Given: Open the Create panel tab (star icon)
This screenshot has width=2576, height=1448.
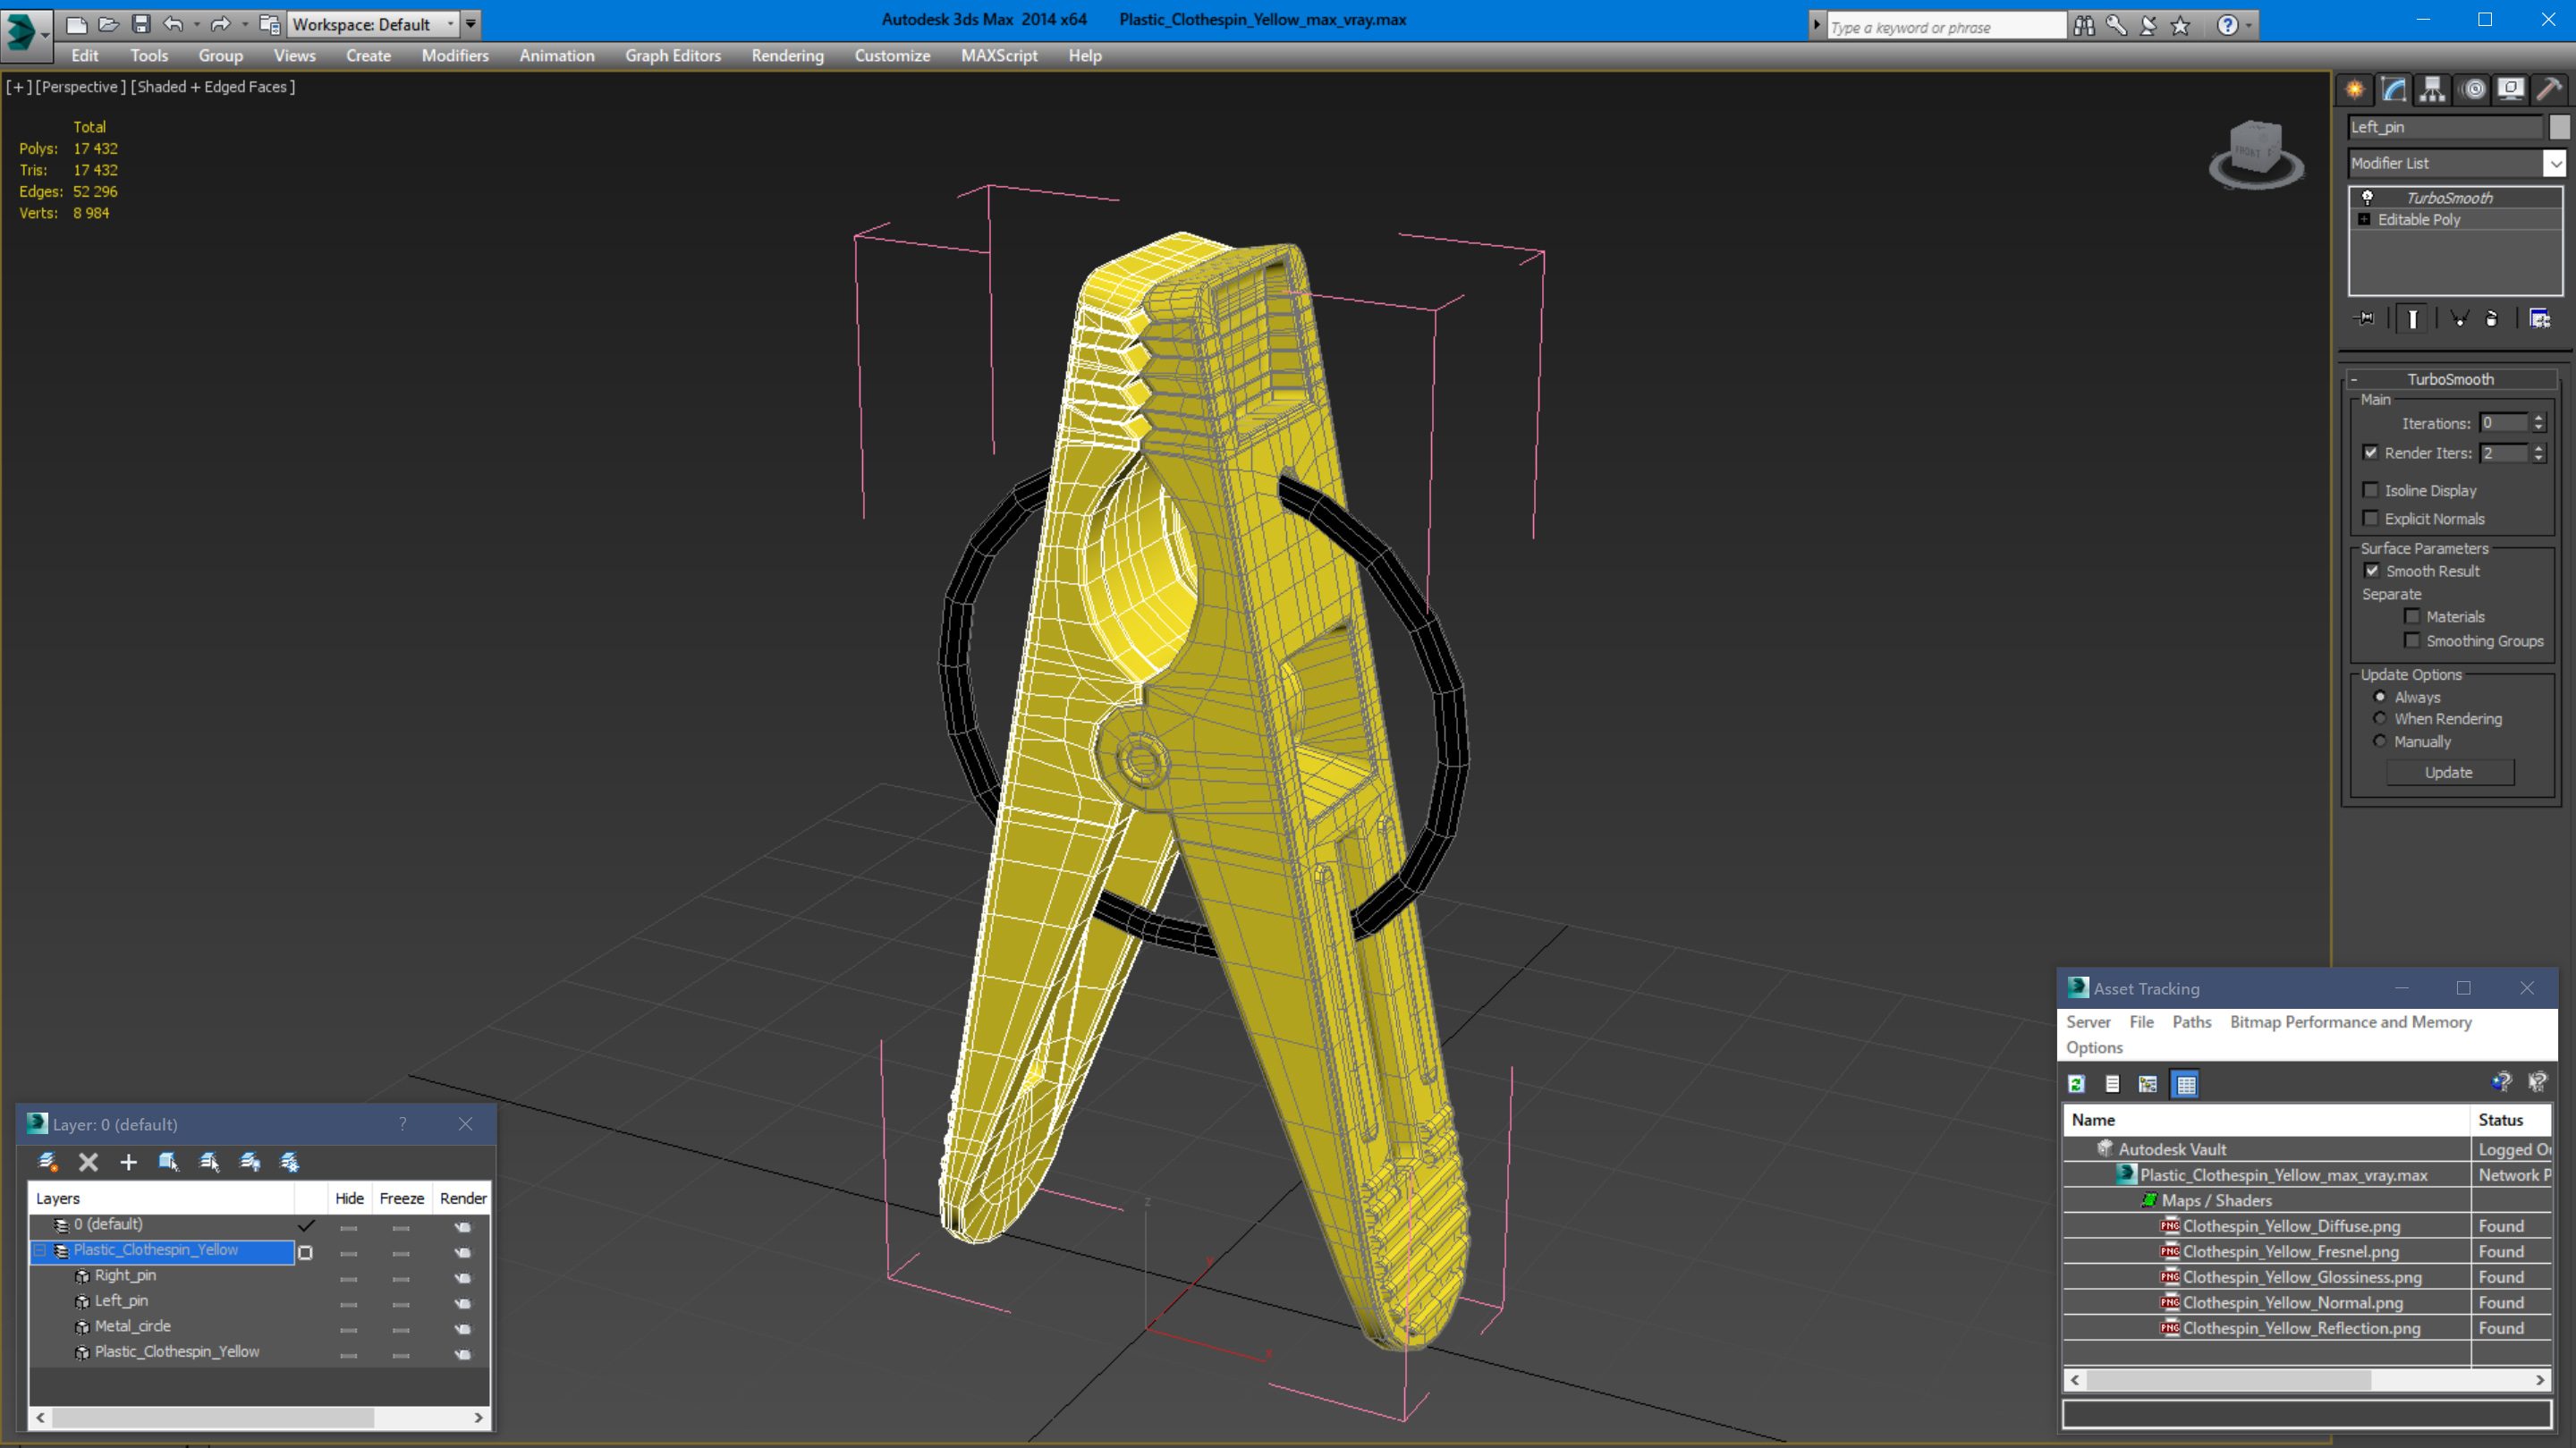Looking at the screenshot, I should point(2355,90).
